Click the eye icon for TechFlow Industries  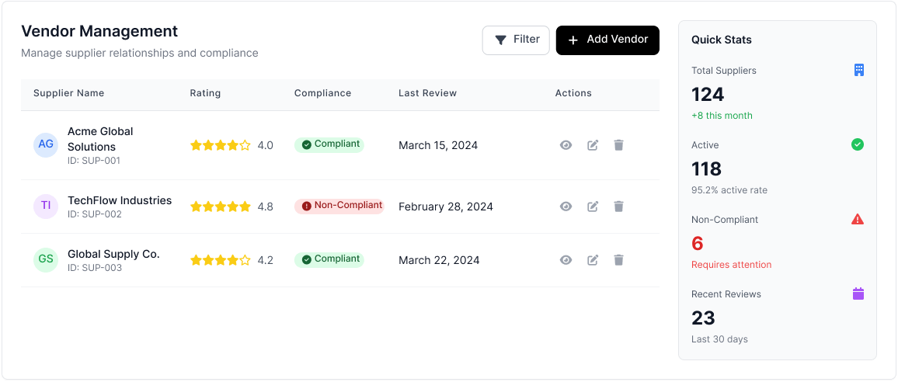566,207
